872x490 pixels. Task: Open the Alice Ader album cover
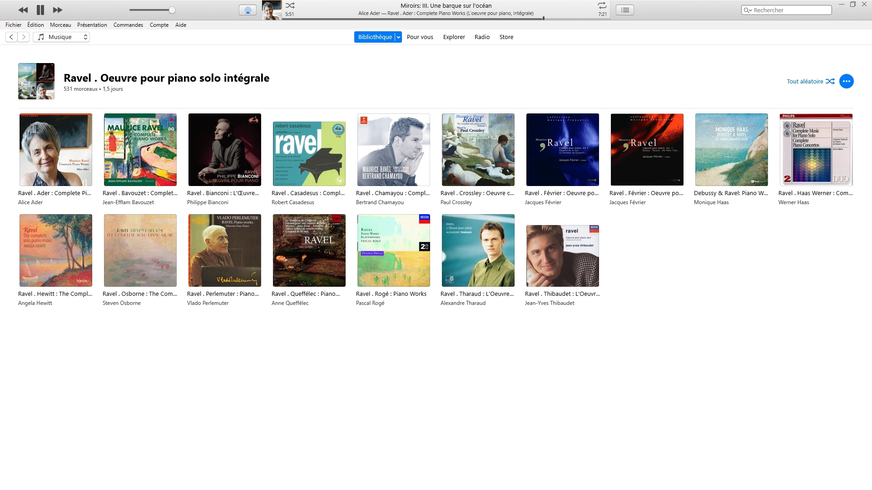56,150
